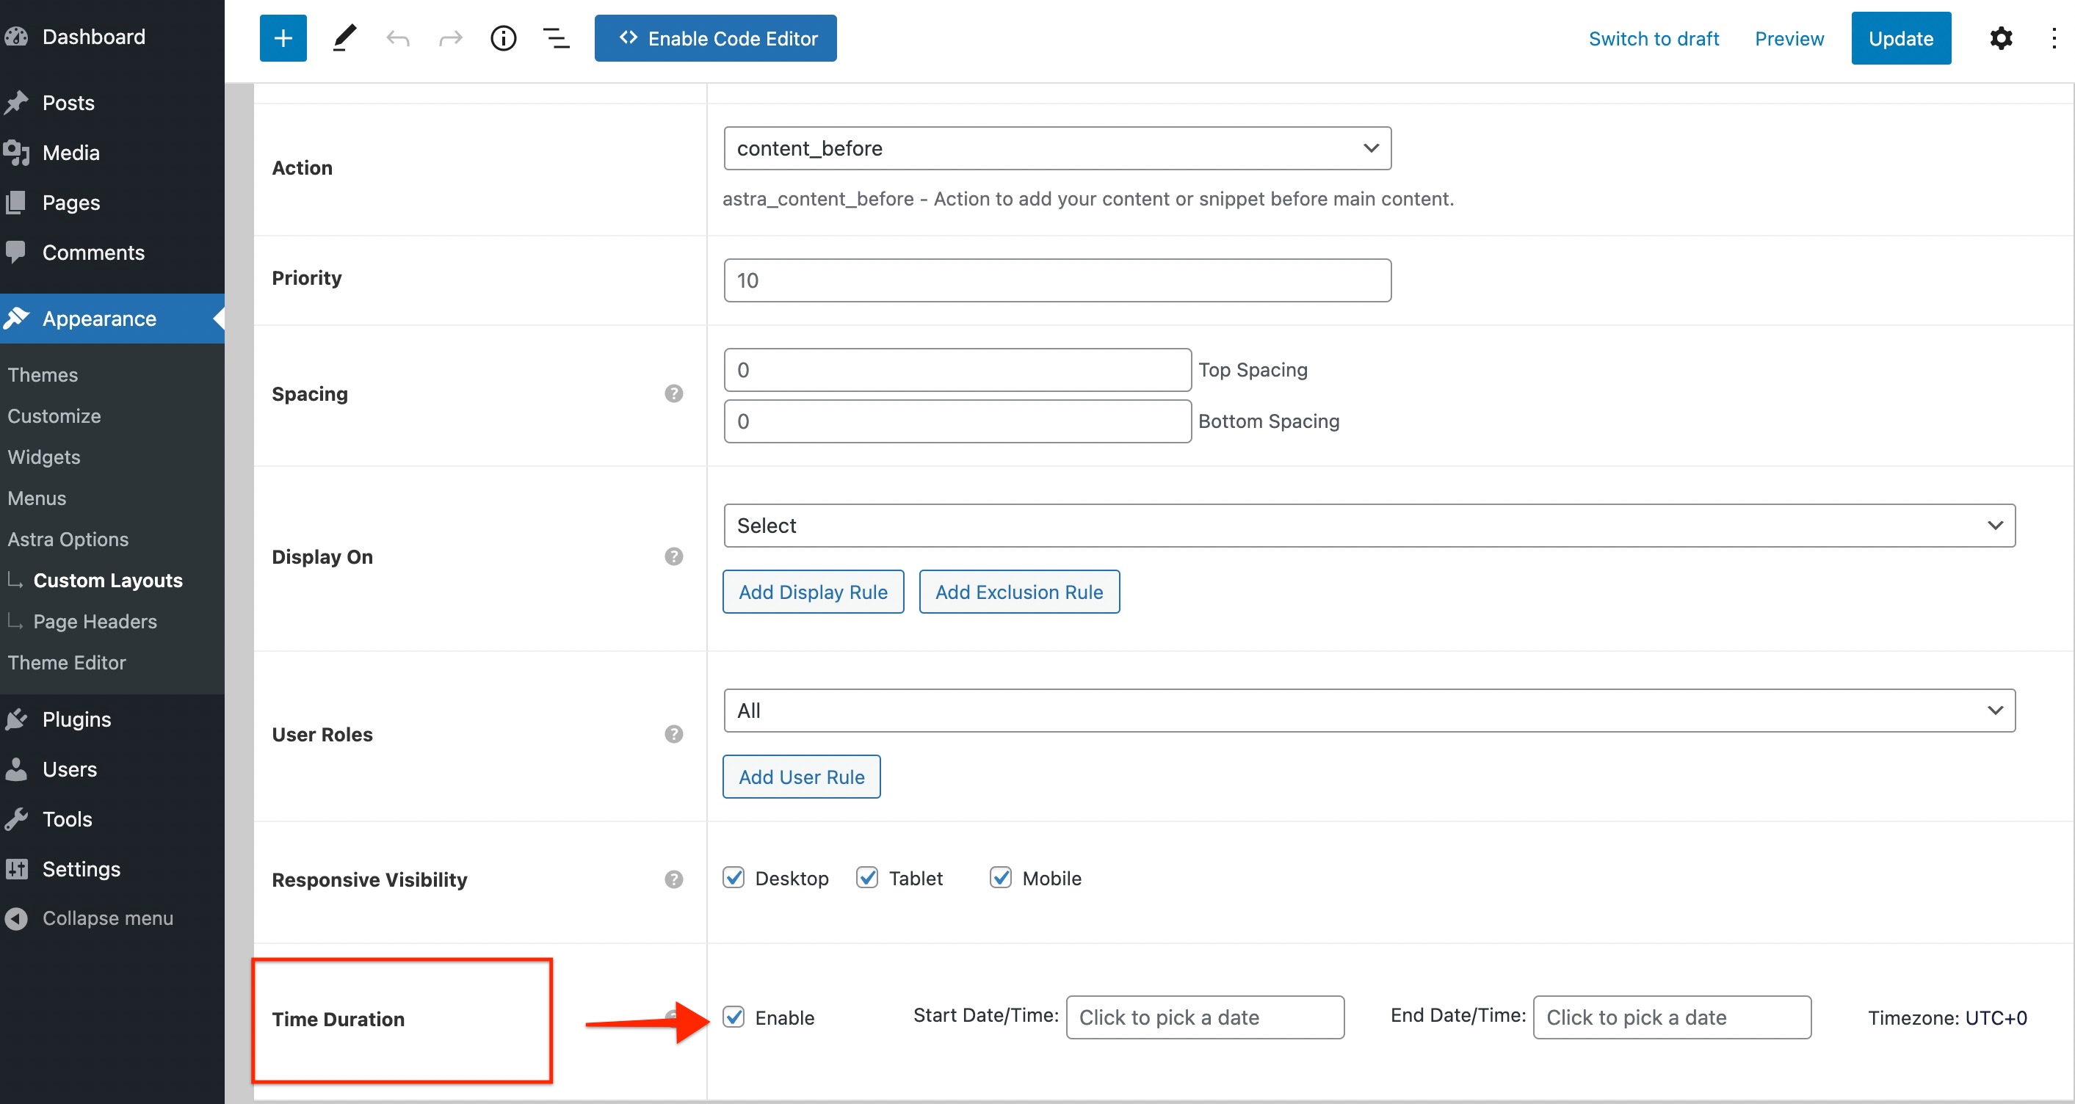2075x1104 pixels.
Task: Open the document info circle icon
Action: tap(504, 38)
